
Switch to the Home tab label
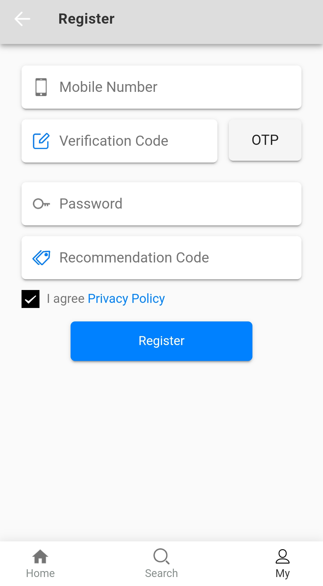40,573
